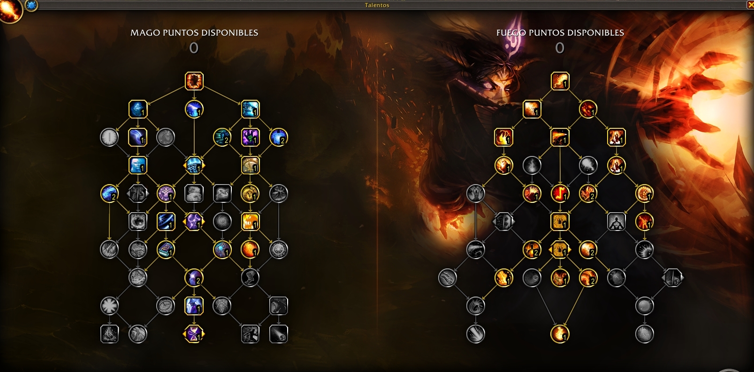Click the blue spellbook tome talent
Image resolution: width=754 pixels, height=372 pixels.
[166, 250]
